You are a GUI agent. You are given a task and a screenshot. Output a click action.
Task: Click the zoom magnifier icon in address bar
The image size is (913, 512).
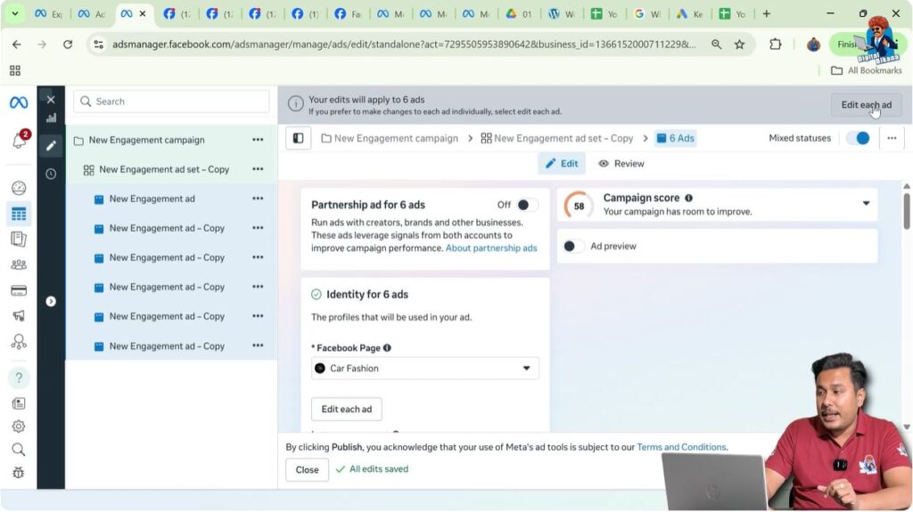click(x=716, y=45)
